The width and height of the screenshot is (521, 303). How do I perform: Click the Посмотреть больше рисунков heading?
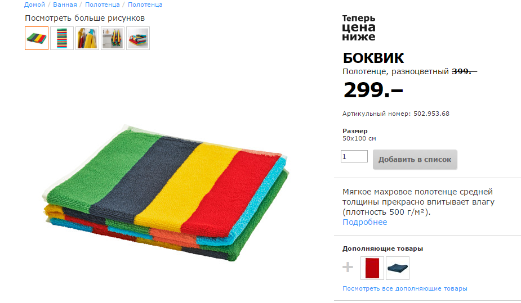click(x=84, y=18)
